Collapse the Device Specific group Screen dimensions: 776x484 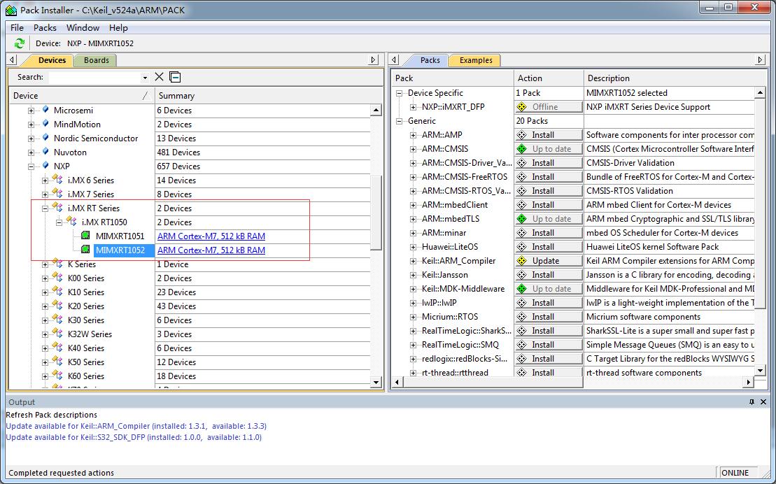click(x=399, y=93)
